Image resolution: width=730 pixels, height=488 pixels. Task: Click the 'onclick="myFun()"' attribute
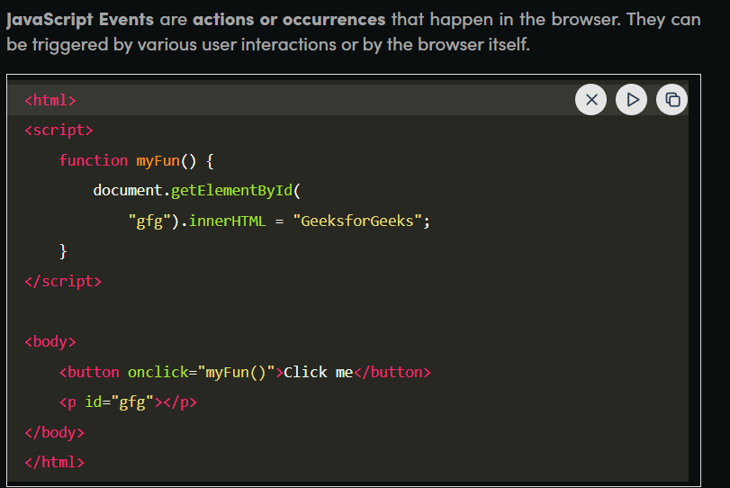pos(201,372)
